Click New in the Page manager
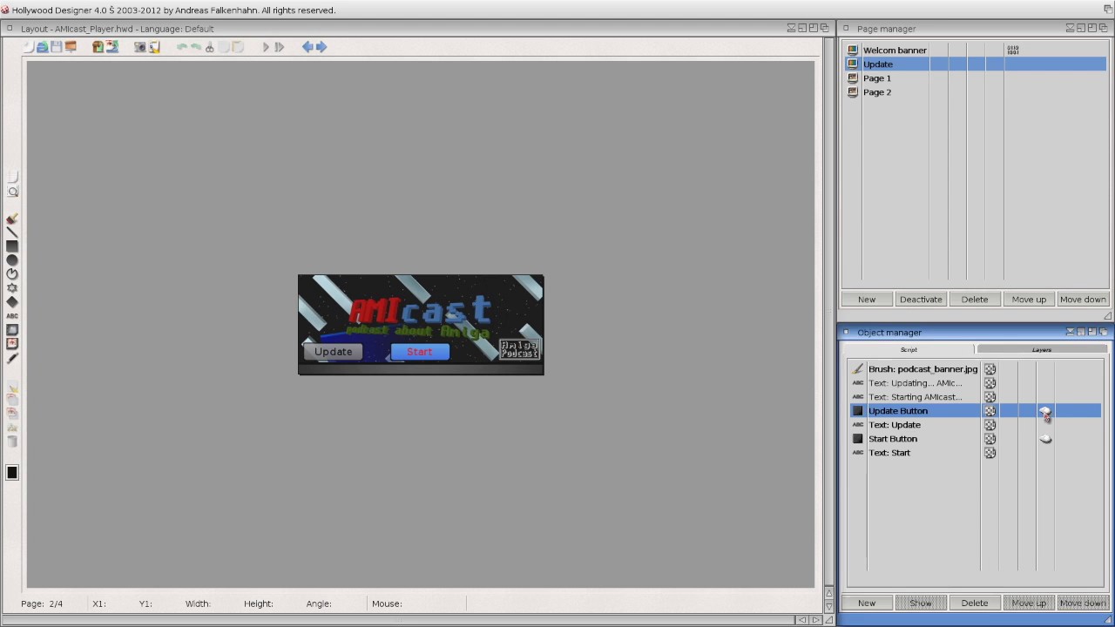The height and width of the screenshot is (627, 1115). pyautogui.click(x=867, y=300)
